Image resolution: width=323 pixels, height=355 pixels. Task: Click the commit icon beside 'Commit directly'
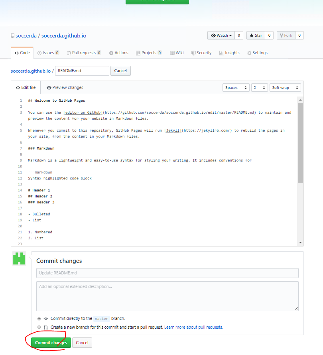pyautogui.click(x=46, y=319)
